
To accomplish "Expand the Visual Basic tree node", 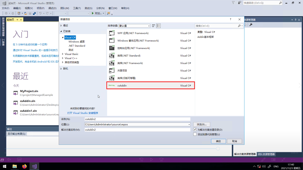I will click(63, 54).
